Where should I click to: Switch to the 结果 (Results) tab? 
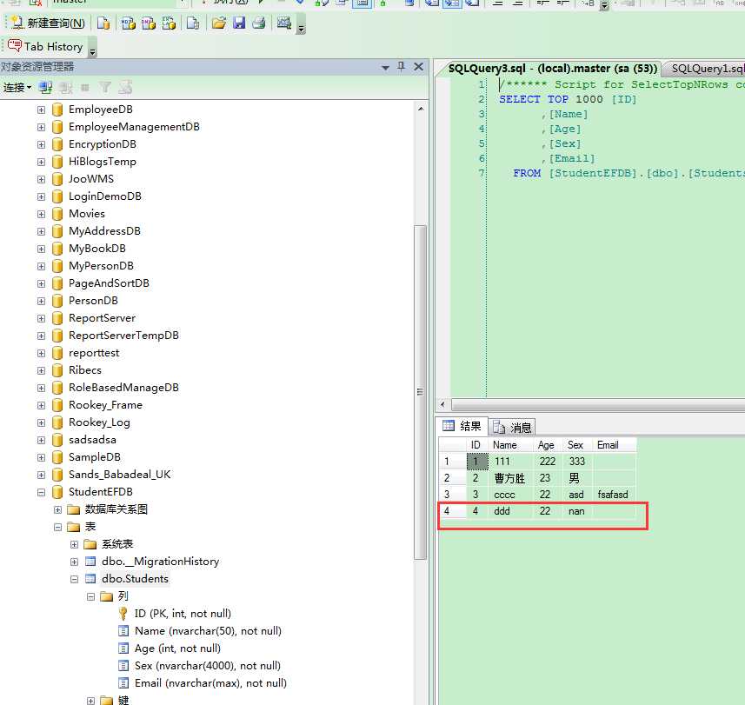pos(462,426)
